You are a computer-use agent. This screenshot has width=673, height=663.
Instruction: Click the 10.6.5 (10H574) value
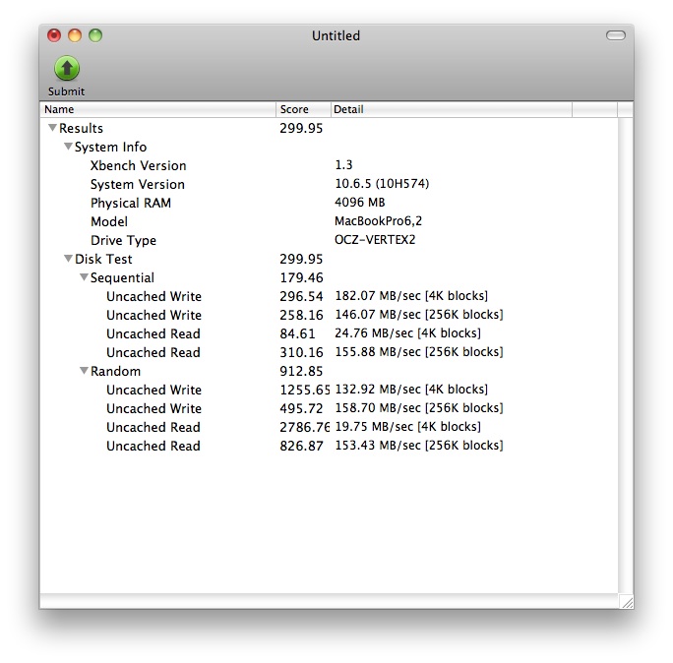(382, 184)
